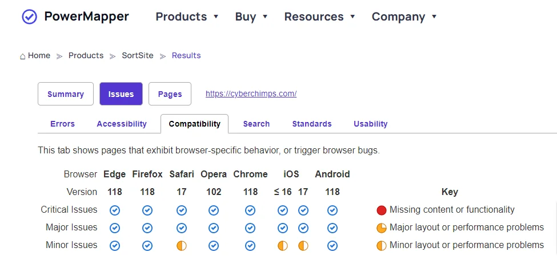Click the Safari version 17 value

(182, 192)
